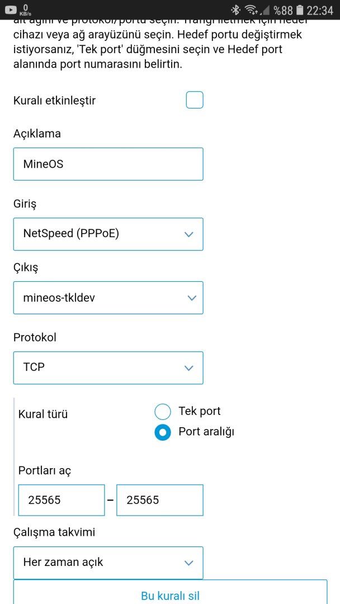Tap the 'Tek port' label text

(x=200, y=411)
